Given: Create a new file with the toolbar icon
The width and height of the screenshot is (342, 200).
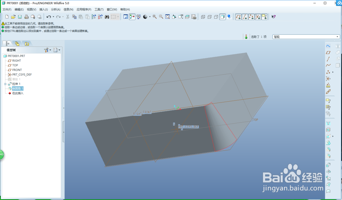Looking at the screenshot, I should pyautogui.click(x=7, y=17).
